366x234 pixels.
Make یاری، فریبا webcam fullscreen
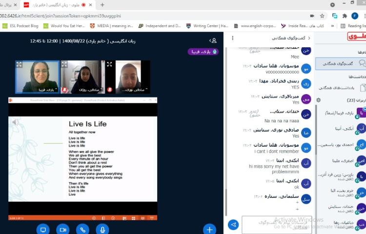point(19,64)
